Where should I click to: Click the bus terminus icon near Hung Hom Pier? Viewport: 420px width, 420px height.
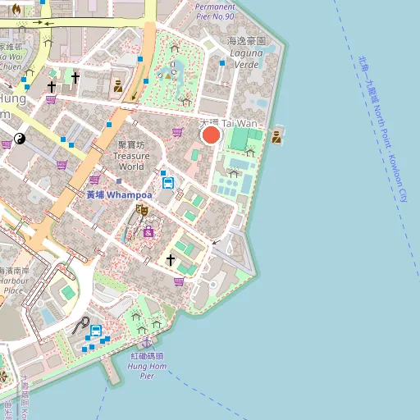(96, 331)
